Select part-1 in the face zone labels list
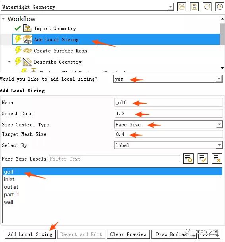Screen dimensions: 225x242 pyautogui.click(x=112, y=194)
